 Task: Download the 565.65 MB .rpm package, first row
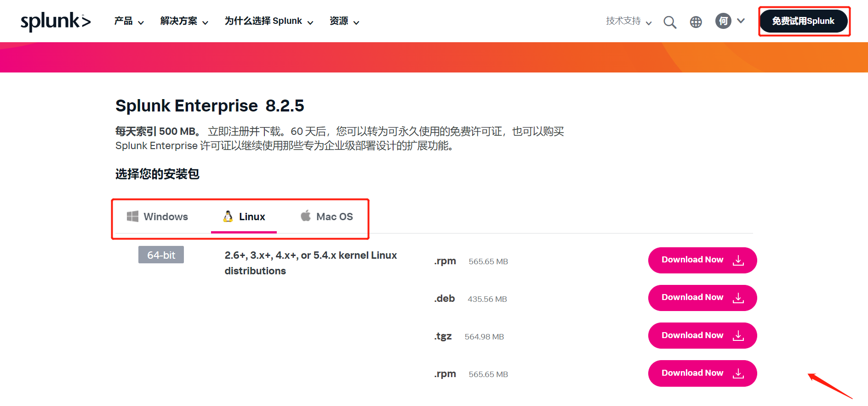point(702,260)
